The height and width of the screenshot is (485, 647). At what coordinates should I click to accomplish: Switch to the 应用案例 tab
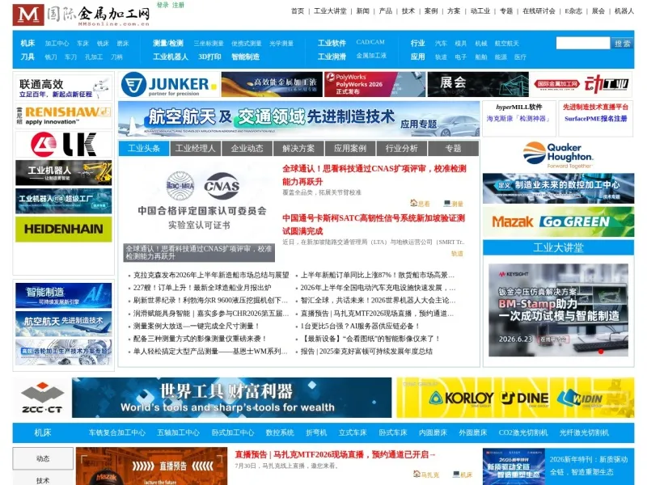(350, 149)
